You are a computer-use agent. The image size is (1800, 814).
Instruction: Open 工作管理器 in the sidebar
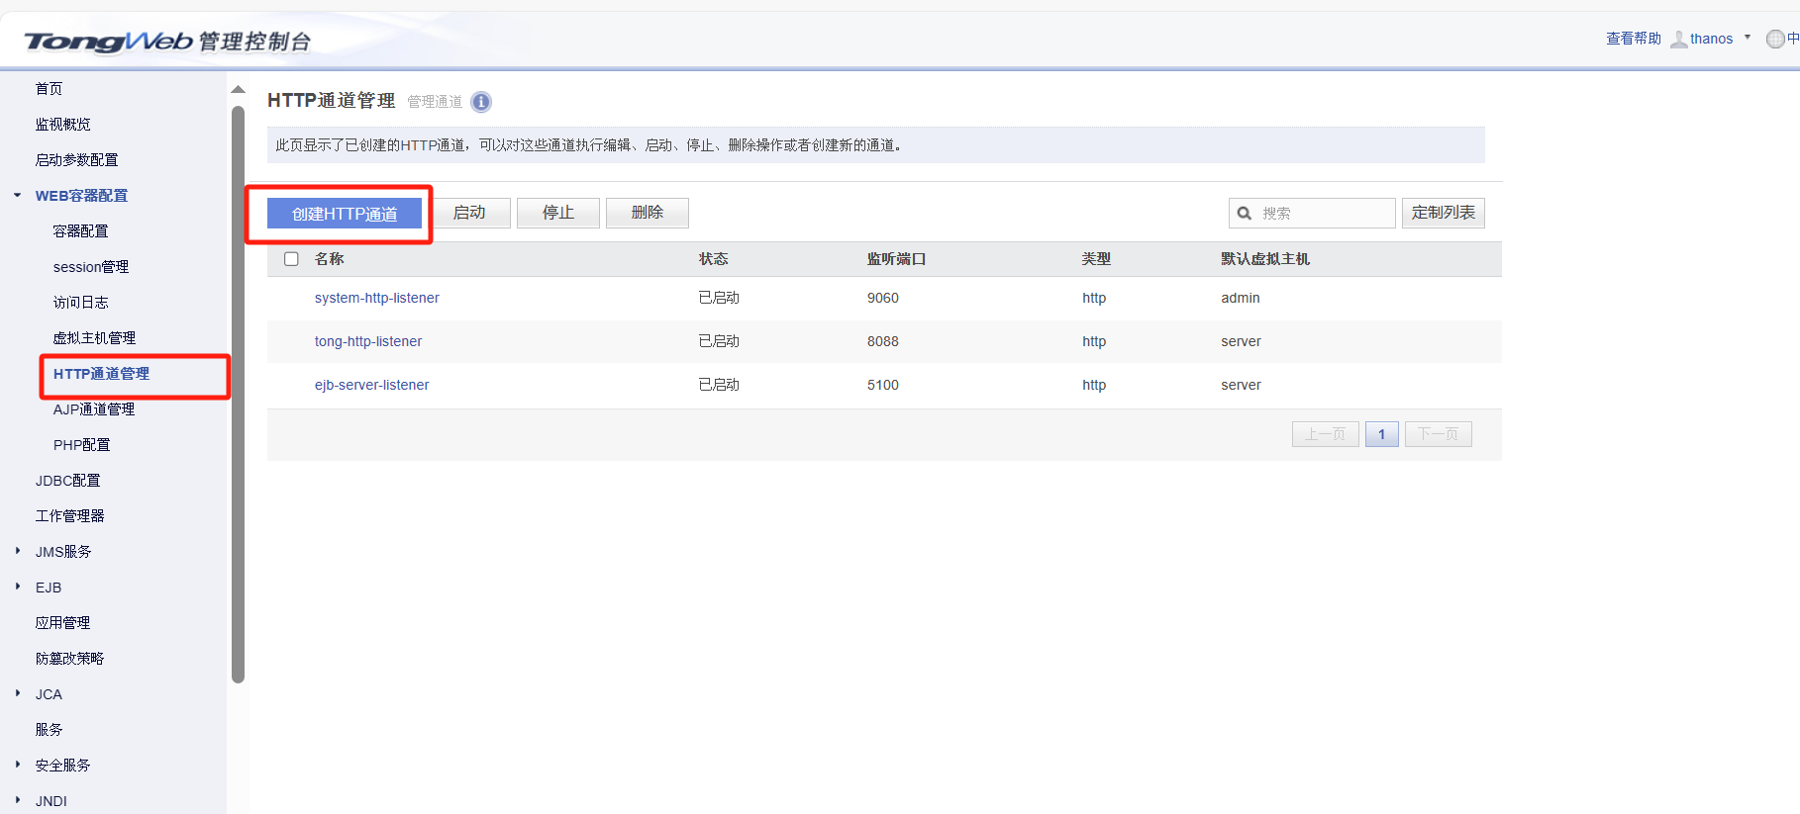pyautogui.click(x=69, y=516)
